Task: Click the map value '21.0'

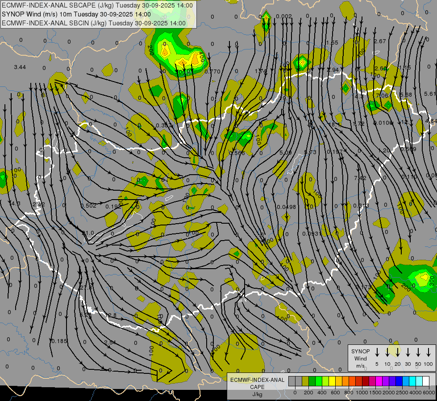Action: [88, 233]
